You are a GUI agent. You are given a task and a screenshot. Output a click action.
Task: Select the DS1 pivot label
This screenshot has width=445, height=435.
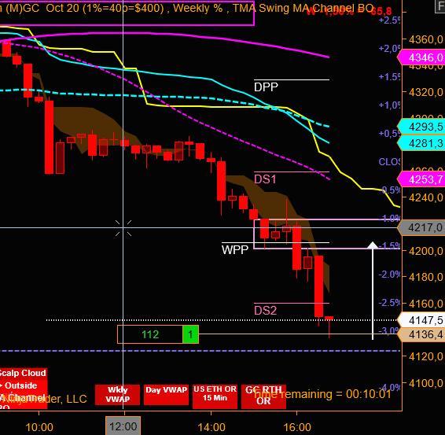[265, 179]
